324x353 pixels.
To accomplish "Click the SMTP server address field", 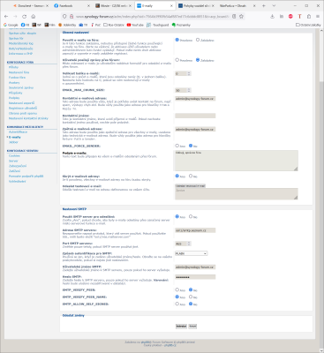I will (x=195, y=230).
